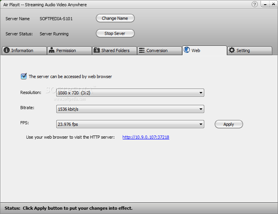278x214 pixels.
Task: Select the Web tab
Action: tap(205, 50)
